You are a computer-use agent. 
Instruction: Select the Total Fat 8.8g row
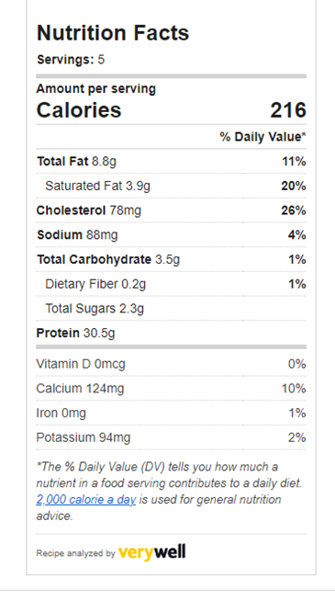[171, 162]
